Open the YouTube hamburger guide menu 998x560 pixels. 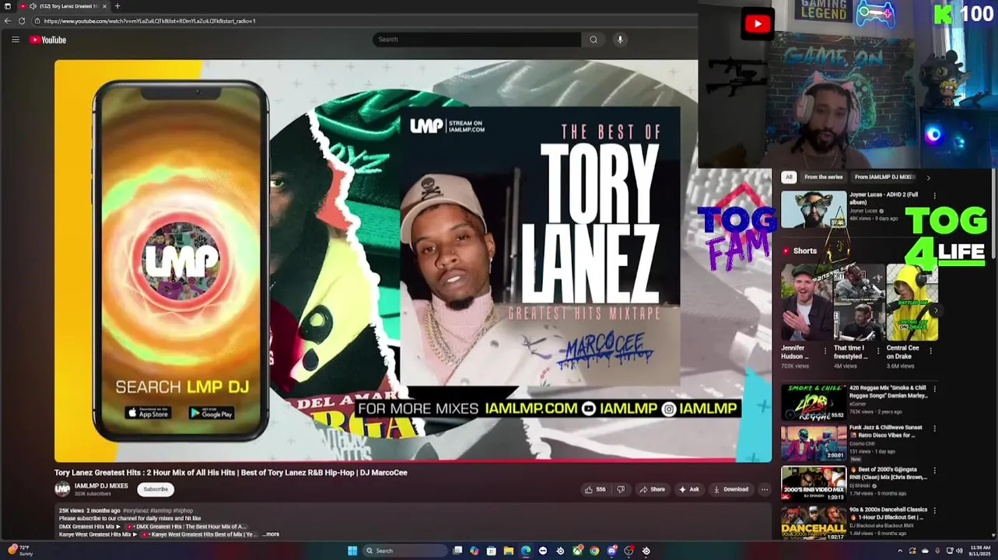(15, 40)
